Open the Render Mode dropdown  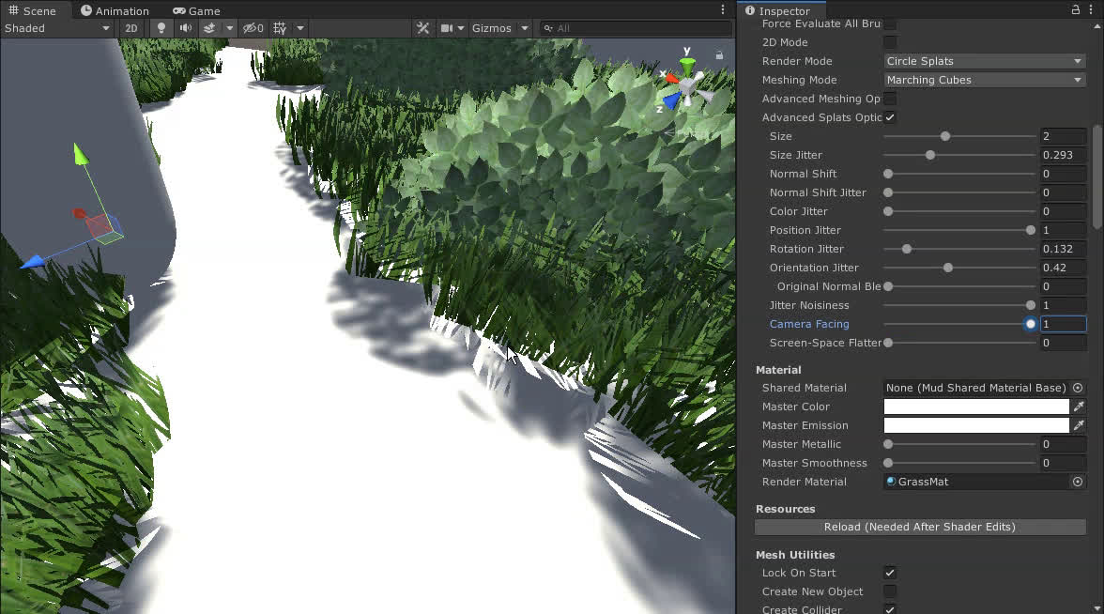pos(984,61)
